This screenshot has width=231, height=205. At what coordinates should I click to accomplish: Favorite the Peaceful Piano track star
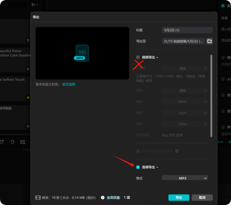[x=28, y=69]
